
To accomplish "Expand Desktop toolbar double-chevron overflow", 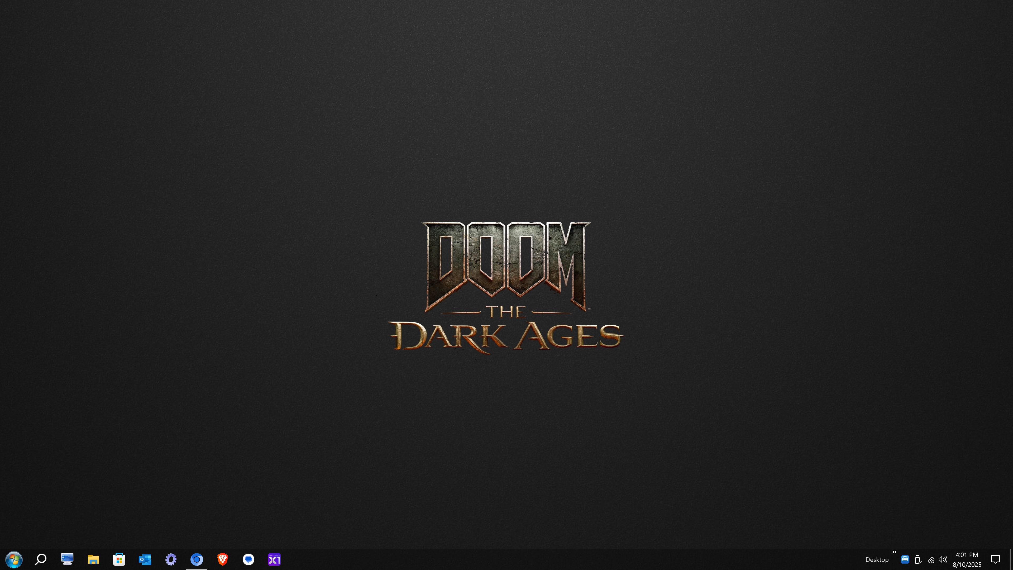I will coord(894,552).
